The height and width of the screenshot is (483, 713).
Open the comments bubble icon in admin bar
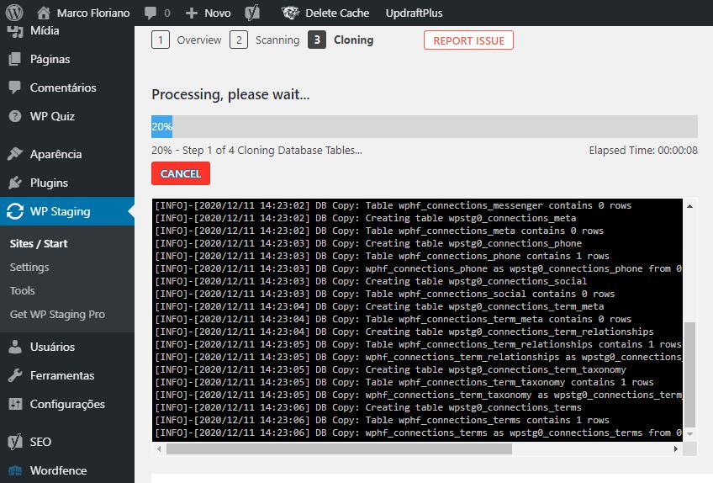(x=150, y=13)
